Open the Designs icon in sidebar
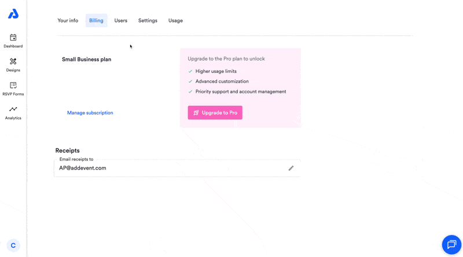The image size is (463, 257). click(13, 61)
